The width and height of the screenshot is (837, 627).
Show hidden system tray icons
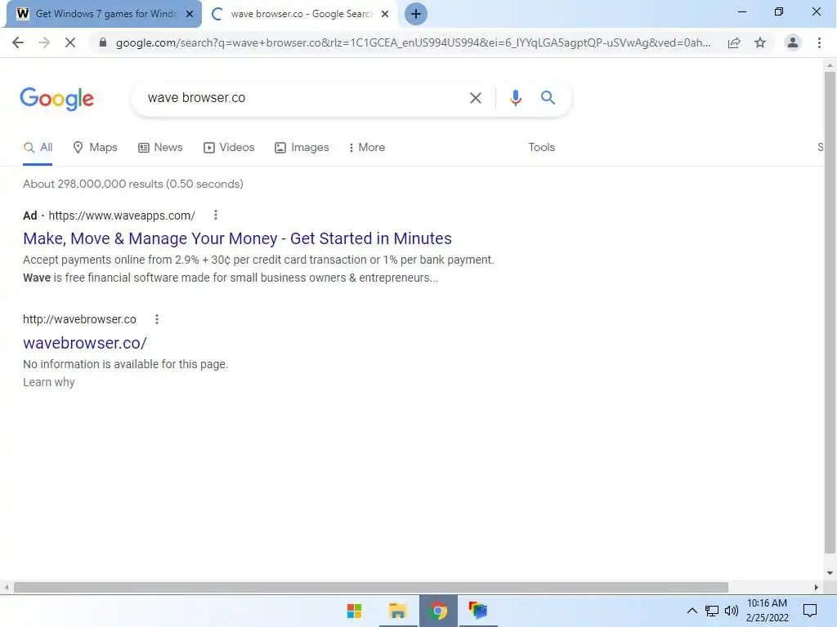tap(692, 611)
